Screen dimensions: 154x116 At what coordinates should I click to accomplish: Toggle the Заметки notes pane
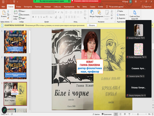[x=96, y=114]
